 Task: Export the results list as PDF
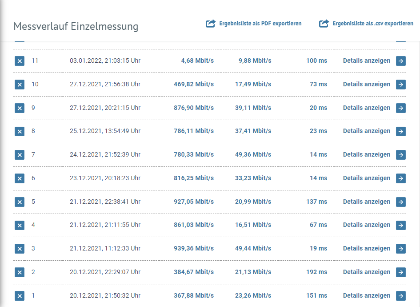[260, 24]
